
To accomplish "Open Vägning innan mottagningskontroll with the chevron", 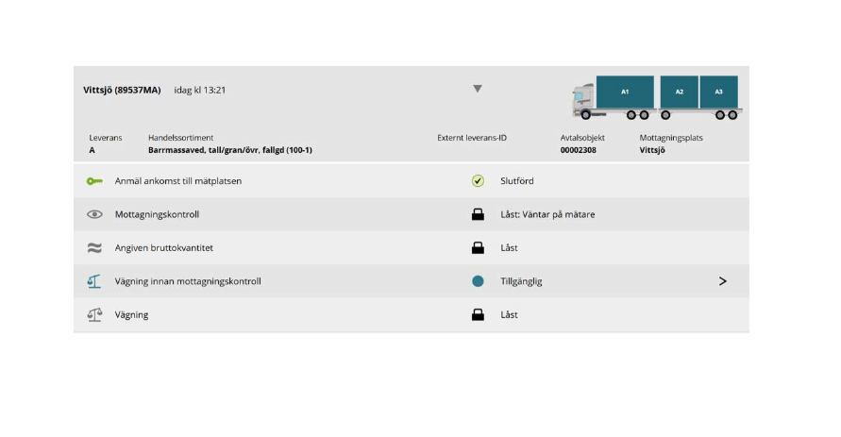I will point(722,281).
